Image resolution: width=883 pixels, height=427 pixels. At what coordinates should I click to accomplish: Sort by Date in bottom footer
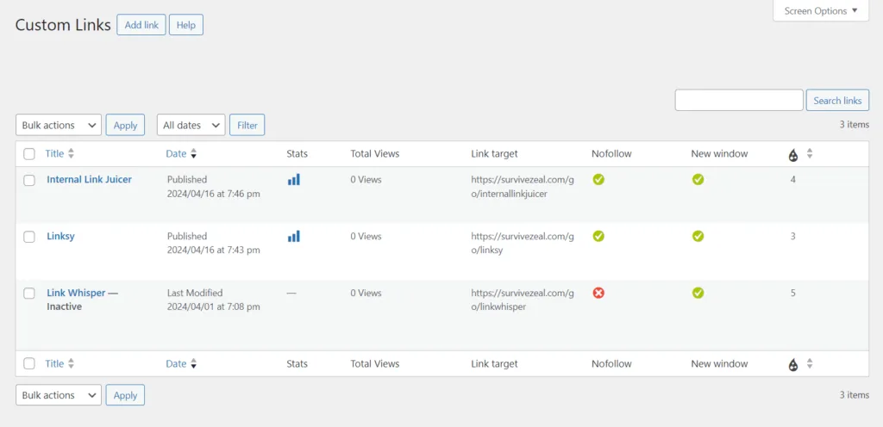(x=176, y=363)
